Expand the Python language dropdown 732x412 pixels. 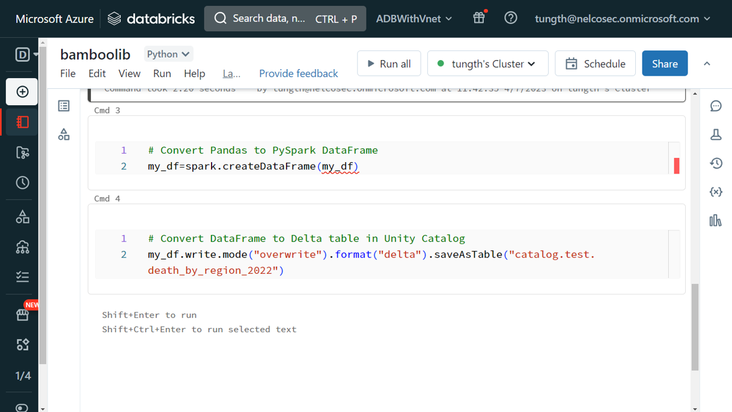[x=168, y=54]
